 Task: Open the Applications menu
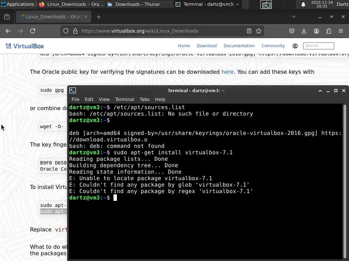pyautogui.click(x=18, y=4)
